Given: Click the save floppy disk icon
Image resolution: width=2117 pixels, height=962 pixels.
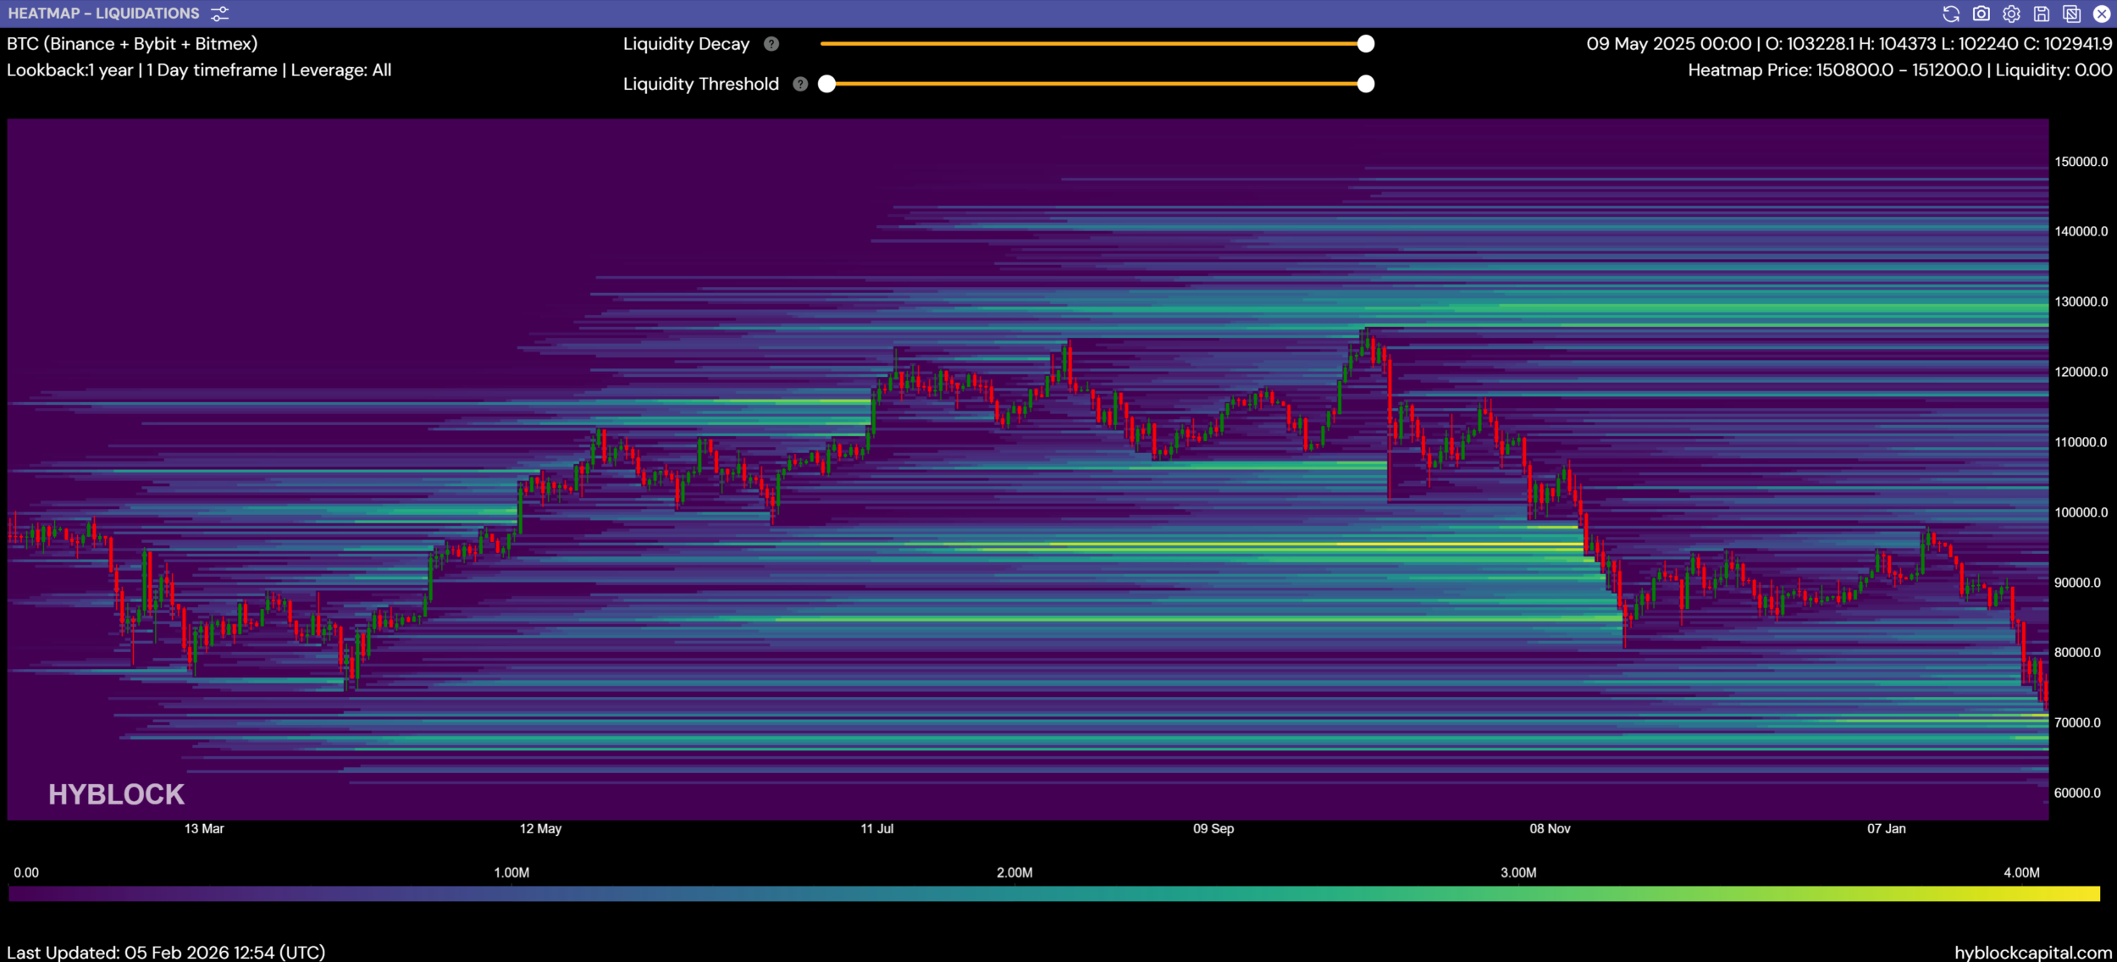Looking at the screenshot, I should click(2042, 14).
